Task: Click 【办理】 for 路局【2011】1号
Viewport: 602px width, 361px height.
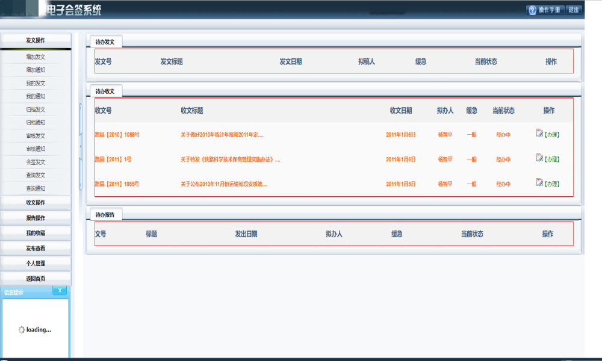Action: 552,159
